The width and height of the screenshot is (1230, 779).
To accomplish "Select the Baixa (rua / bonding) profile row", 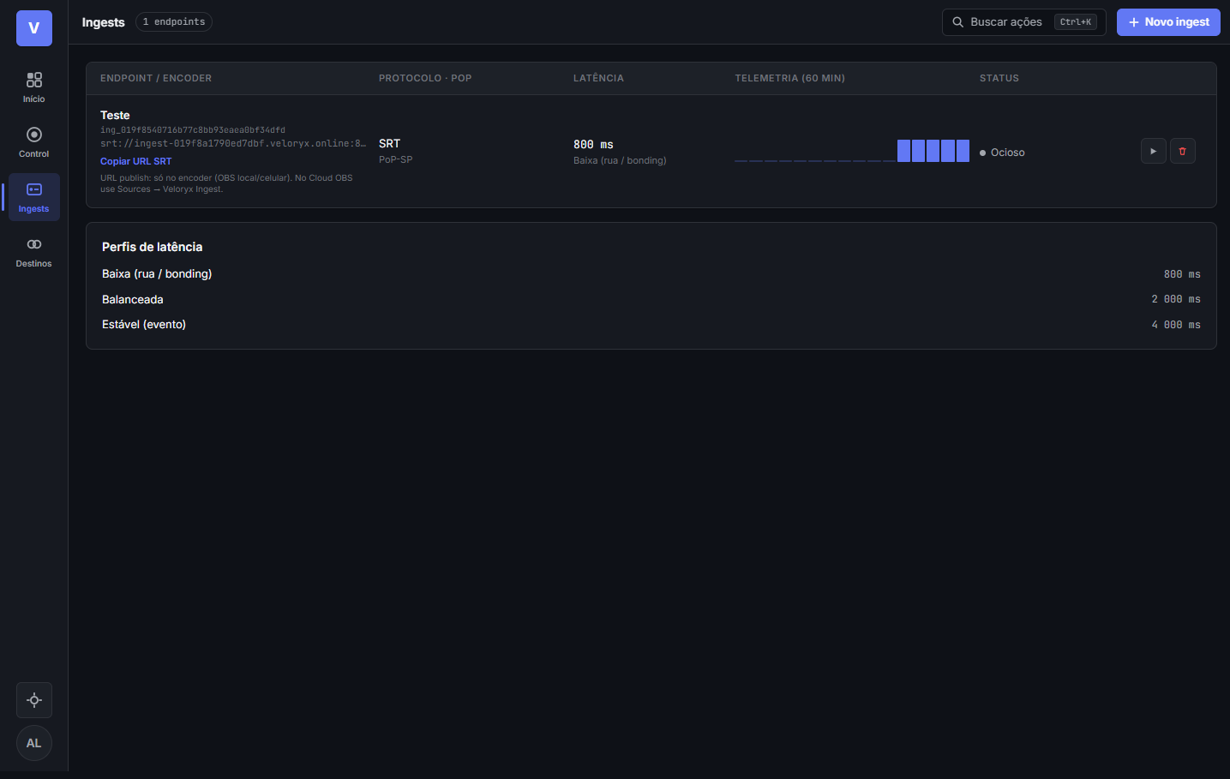I will [x=651, y=274].
